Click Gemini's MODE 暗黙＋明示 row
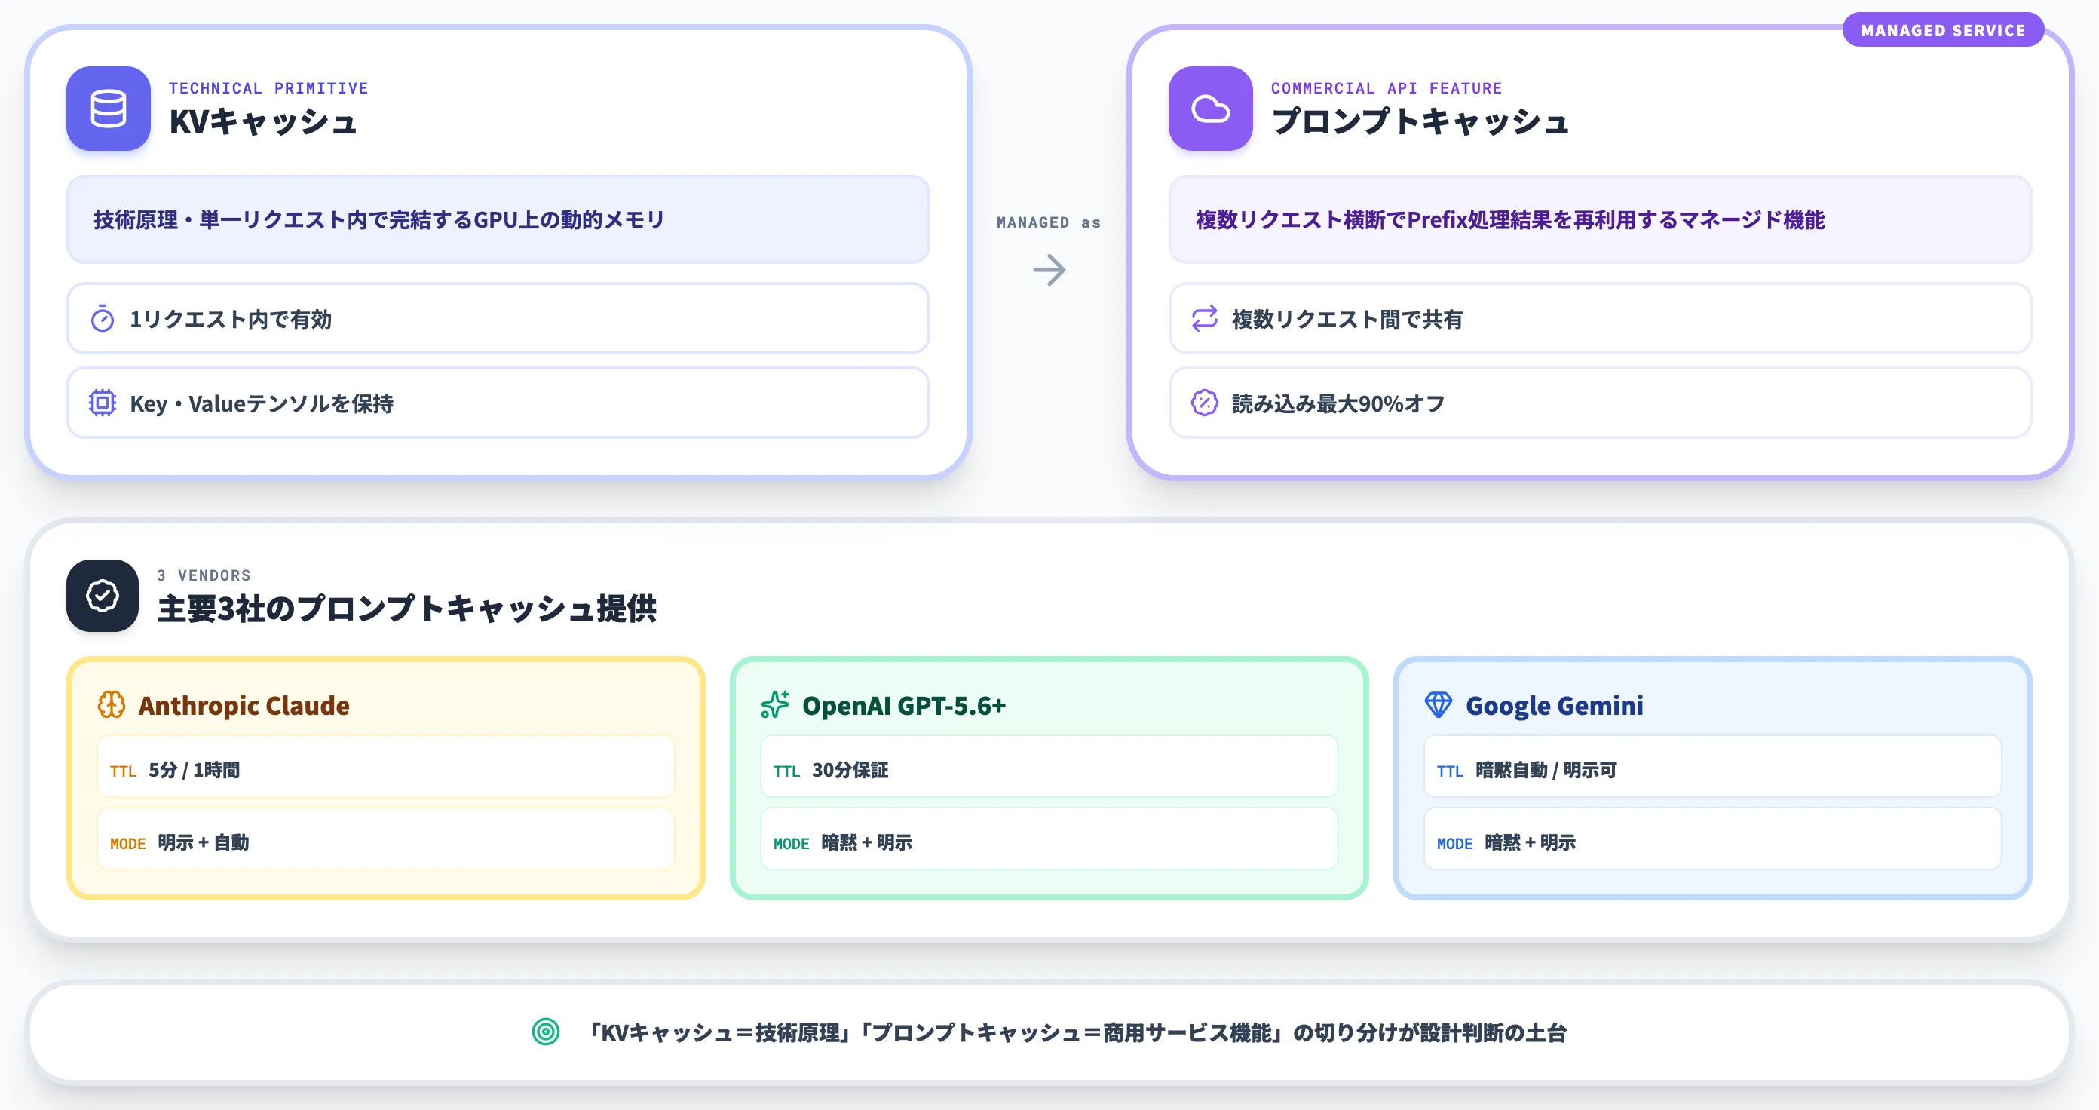Screen dimensions: 2099x1110 click(1712, 839)
